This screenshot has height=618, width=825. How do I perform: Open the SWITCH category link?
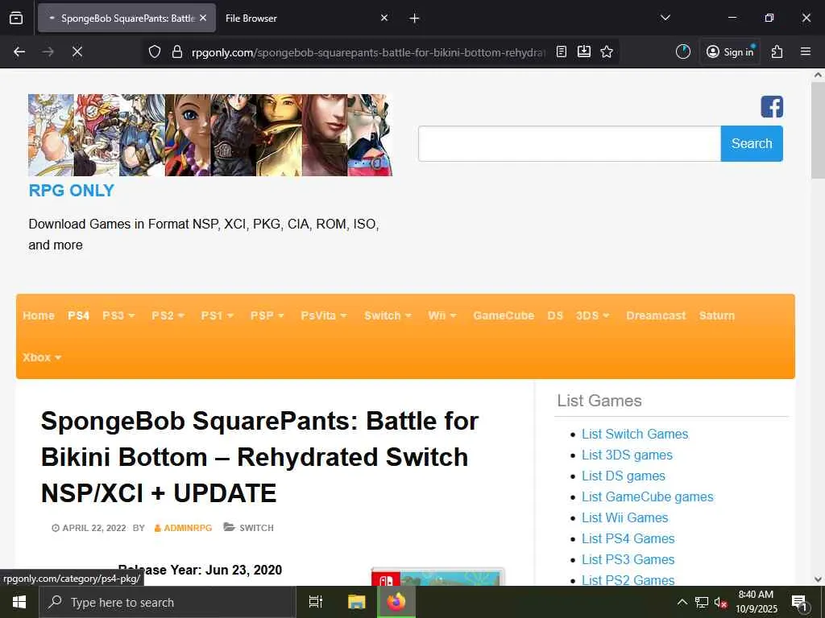tap(256, 528)
